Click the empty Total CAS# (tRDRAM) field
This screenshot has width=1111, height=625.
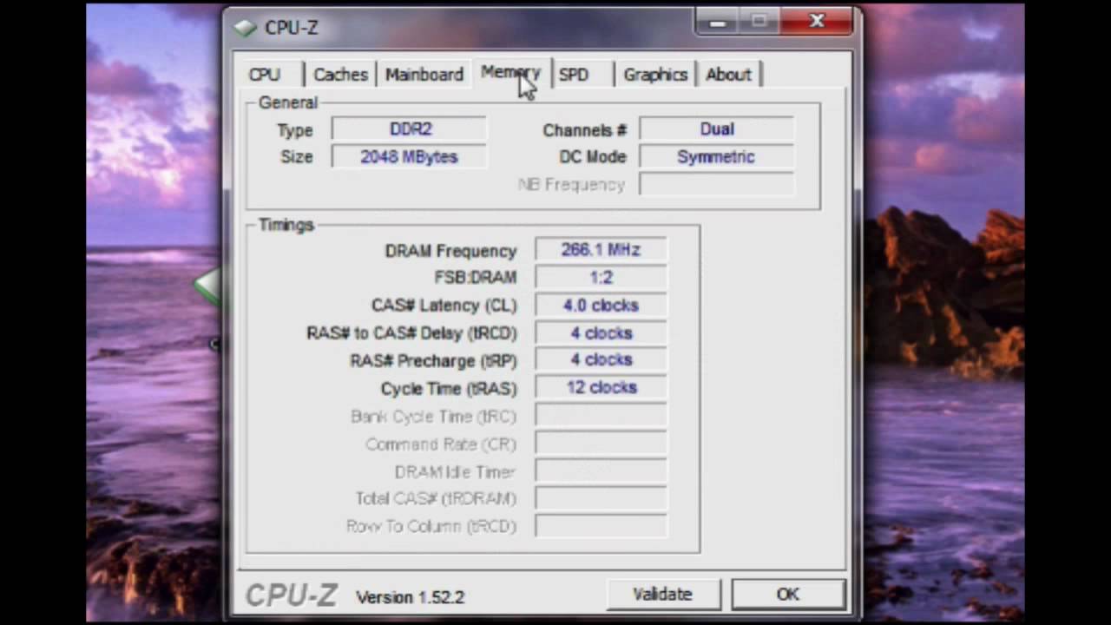coord(601,498)
